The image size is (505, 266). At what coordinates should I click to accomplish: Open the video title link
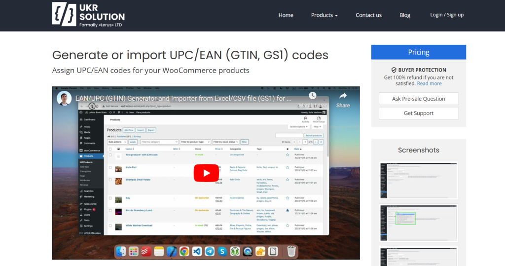point(183,98)
